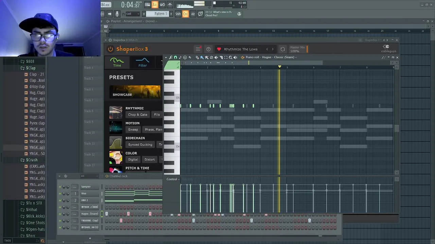Favorite preset with heart icon
Screen dimensions: 435x244
coord(219,49)
